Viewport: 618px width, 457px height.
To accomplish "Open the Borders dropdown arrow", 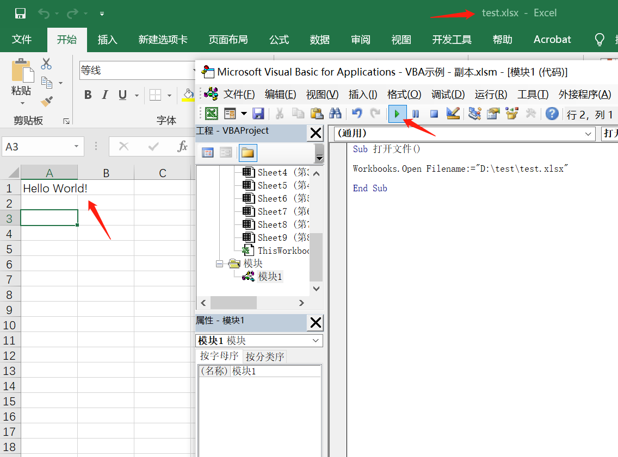I will pos(170,95).
